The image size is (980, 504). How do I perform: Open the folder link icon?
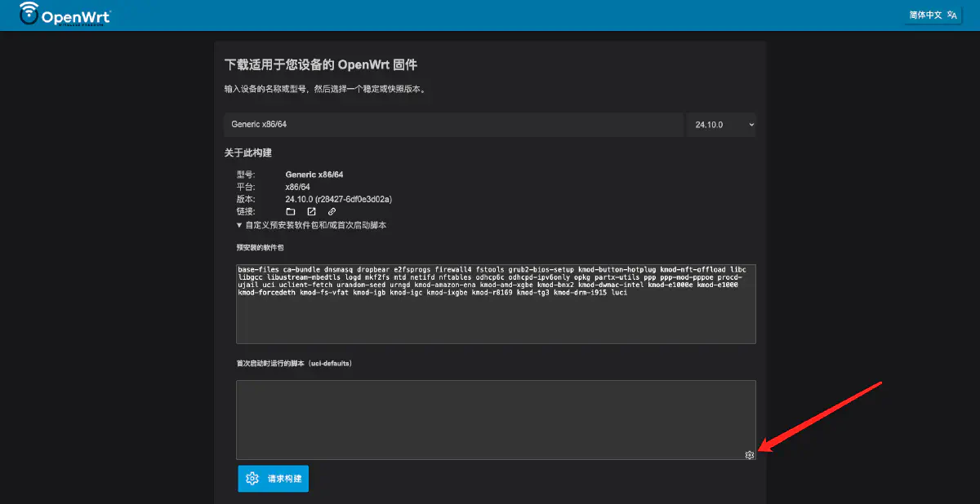pos(290,211)
